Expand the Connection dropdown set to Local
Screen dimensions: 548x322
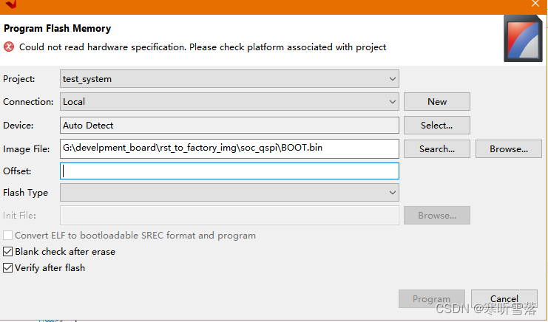click(229, 101)
